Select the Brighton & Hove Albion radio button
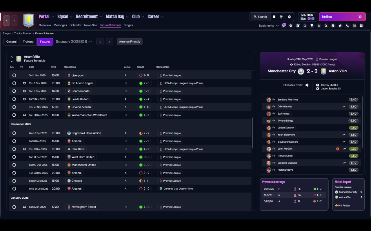 point(14,133)
